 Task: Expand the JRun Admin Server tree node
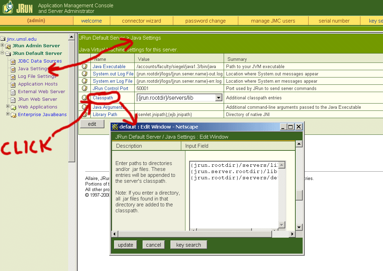[x=2, y=46]
